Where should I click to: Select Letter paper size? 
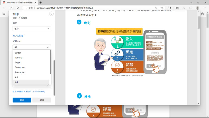(x=18, y=53)
